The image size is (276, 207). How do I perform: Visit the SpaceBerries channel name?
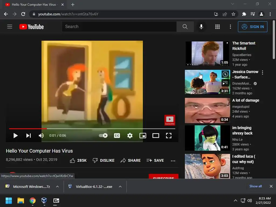pos(242,55)
